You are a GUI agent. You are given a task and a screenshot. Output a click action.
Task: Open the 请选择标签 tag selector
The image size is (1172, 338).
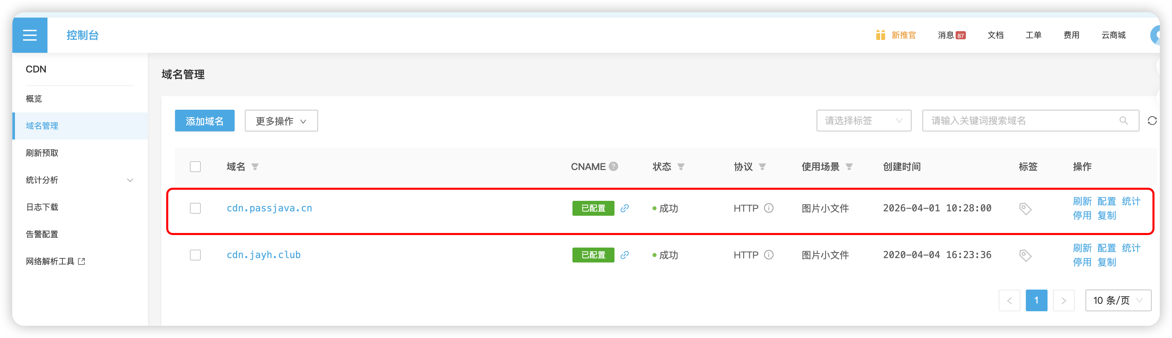pos(863,121)
